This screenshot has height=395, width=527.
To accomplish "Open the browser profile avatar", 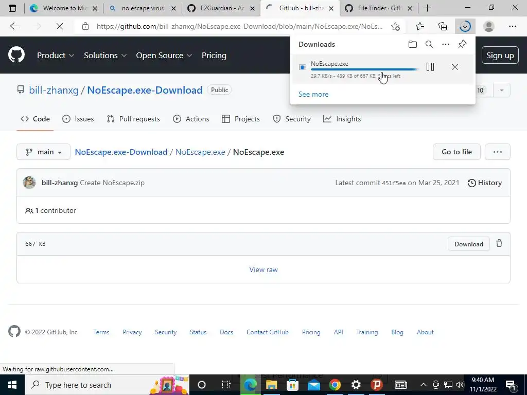I will click(x=488, y=26).
